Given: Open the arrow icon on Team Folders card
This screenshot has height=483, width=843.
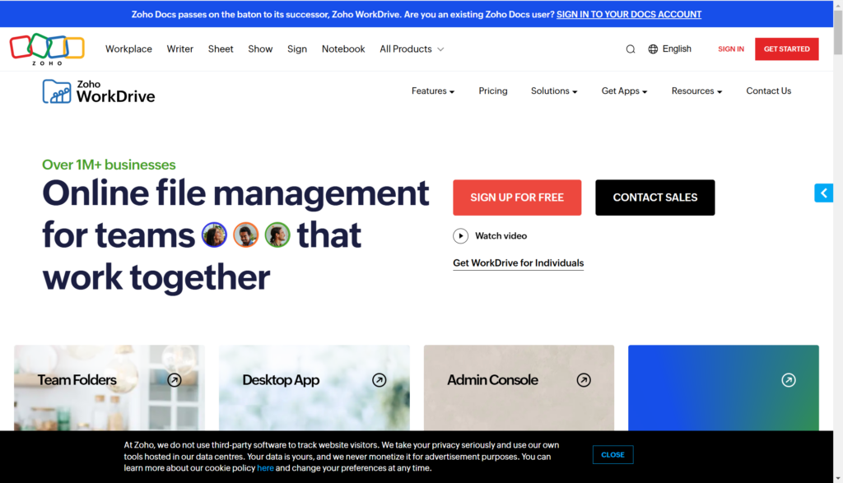Looking at the screenshot, I should pos(175,380).
